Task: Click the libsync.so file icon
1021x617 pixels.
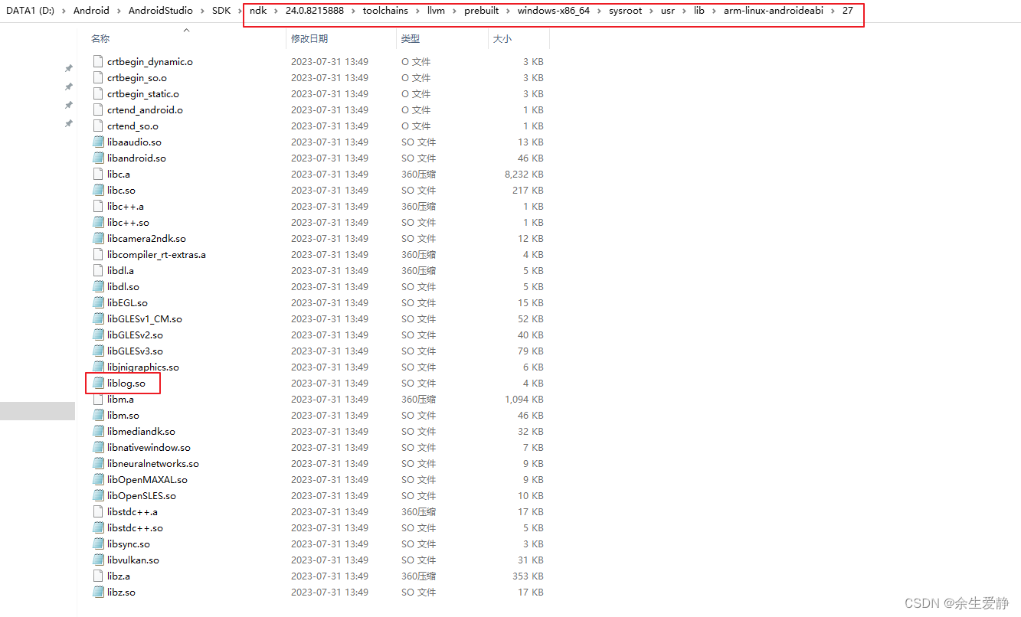Action: (x=97, y=544)
